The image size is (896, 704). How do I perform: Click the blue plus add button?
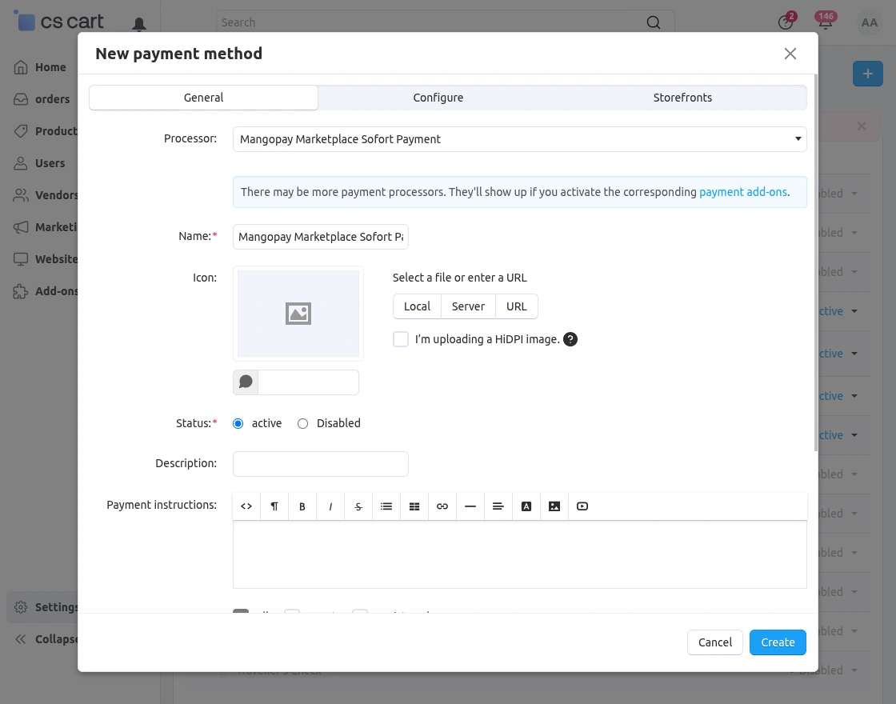[867, 74]
